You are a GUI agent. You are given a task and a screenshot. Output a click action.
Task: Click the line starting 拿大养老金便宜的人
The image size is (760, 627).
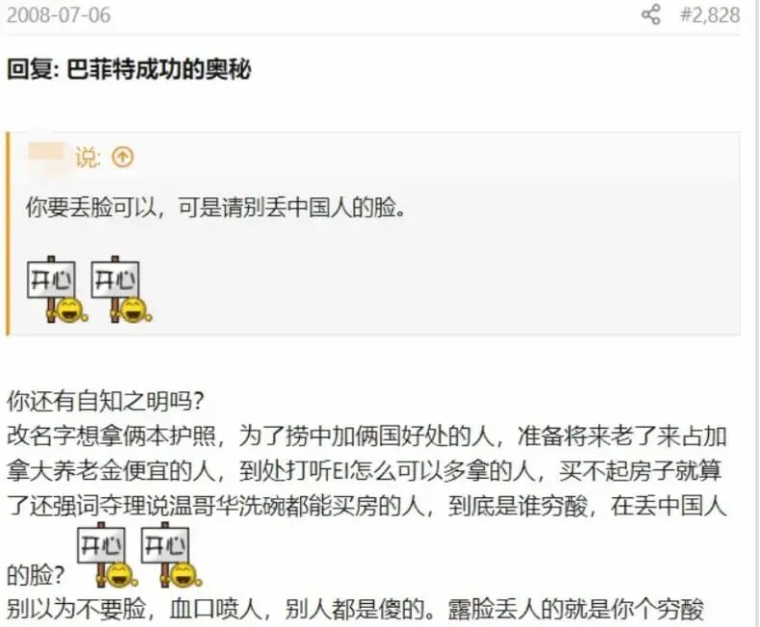(365, 471)
